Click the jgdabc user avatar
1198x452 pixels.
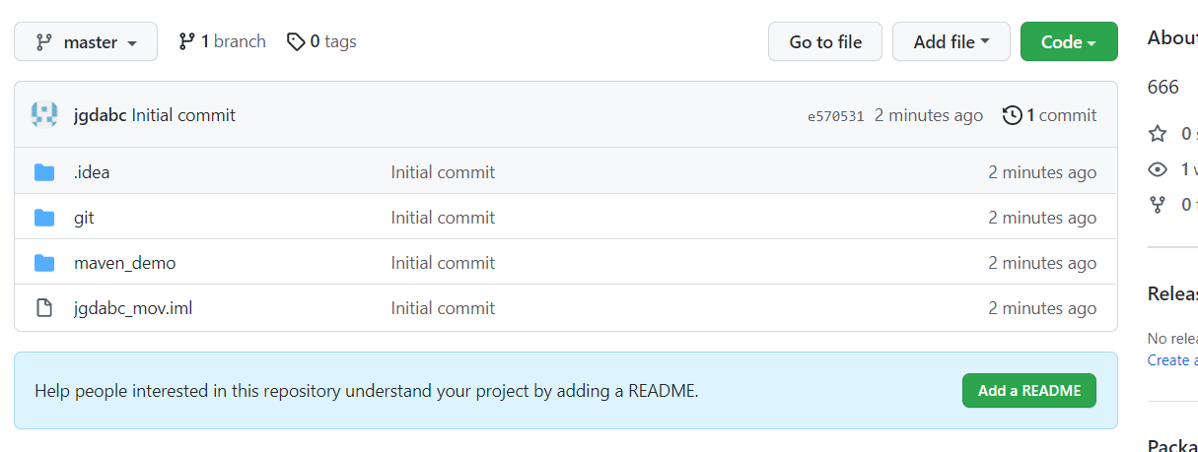point(44,115)
